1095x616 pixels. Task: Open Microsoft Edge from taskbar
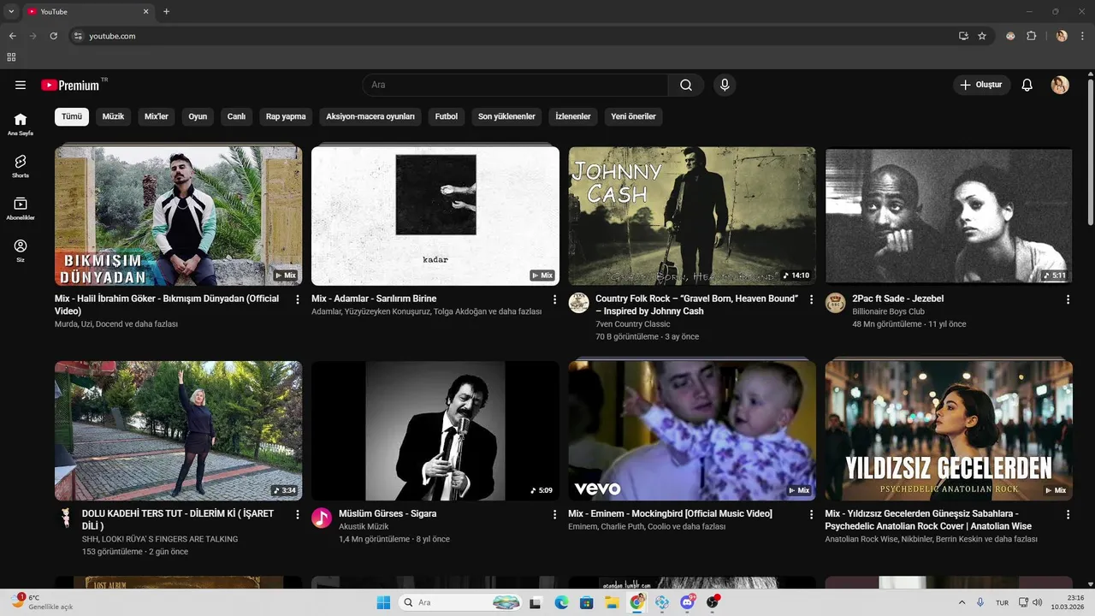coord(561,602)
